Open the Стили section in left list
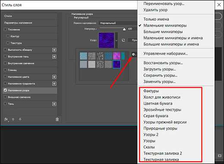224x164 pixels. click(x=30, y=16)
